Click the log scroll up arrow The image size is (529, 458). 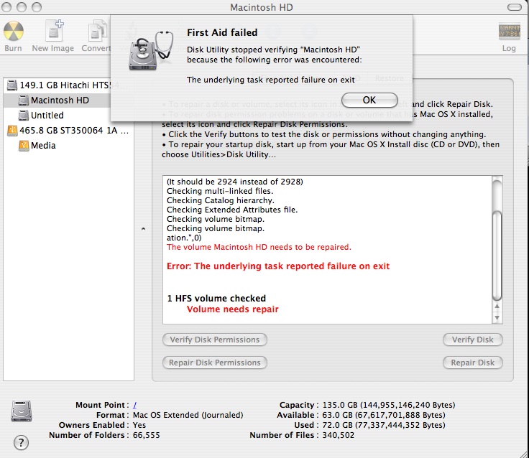pyautogui.click(x=497, y=306)
